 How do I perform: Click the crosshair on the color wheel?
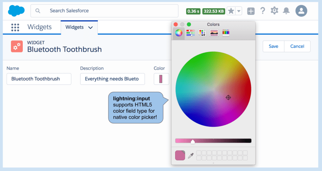228,97
